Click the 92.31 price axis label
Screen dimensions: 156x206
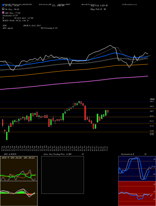coord(152,121)
